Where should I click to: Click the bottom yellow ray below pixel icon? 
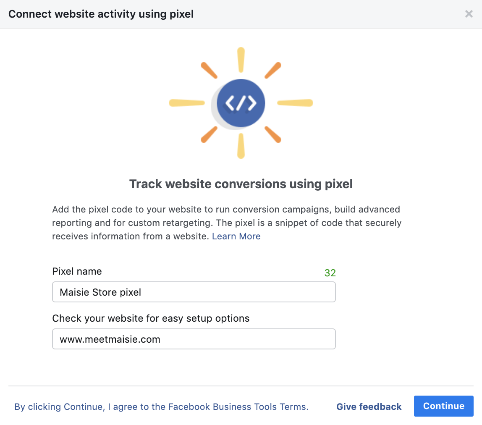tap(241, 146)
